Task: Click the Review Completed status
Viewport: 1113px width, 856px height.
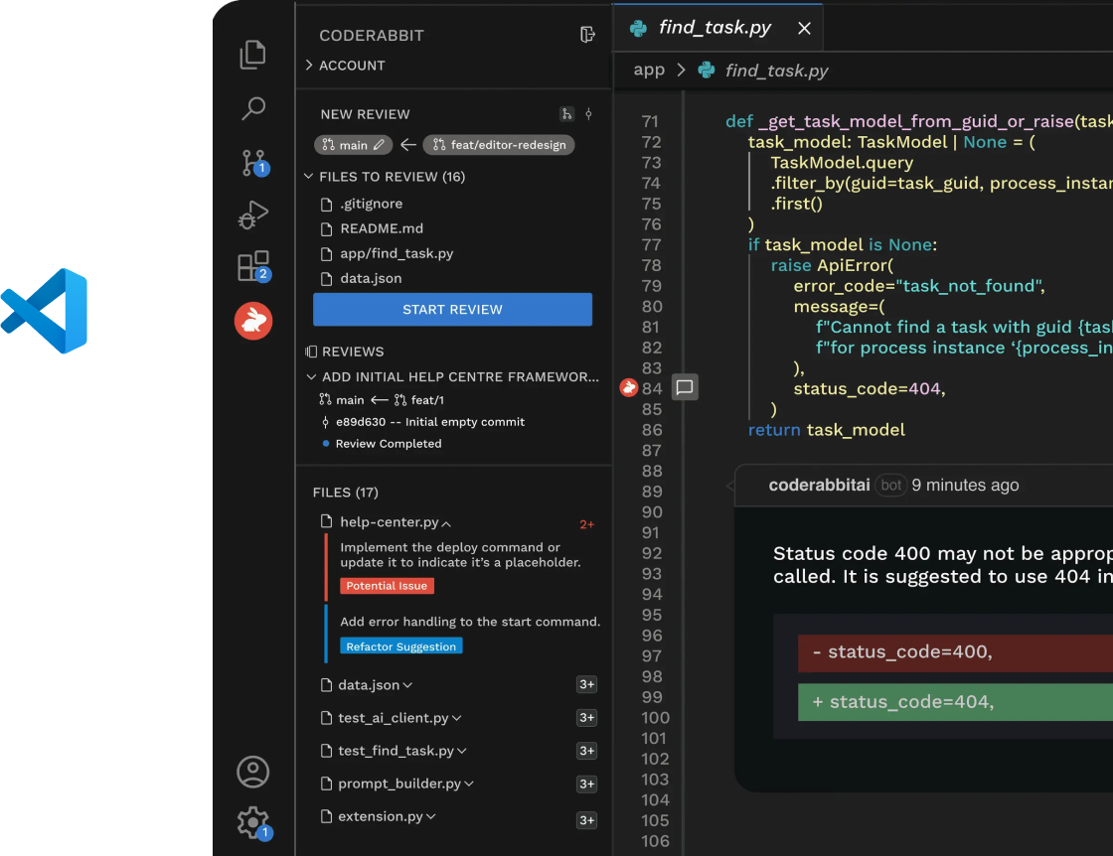Action: click(389, 444)
